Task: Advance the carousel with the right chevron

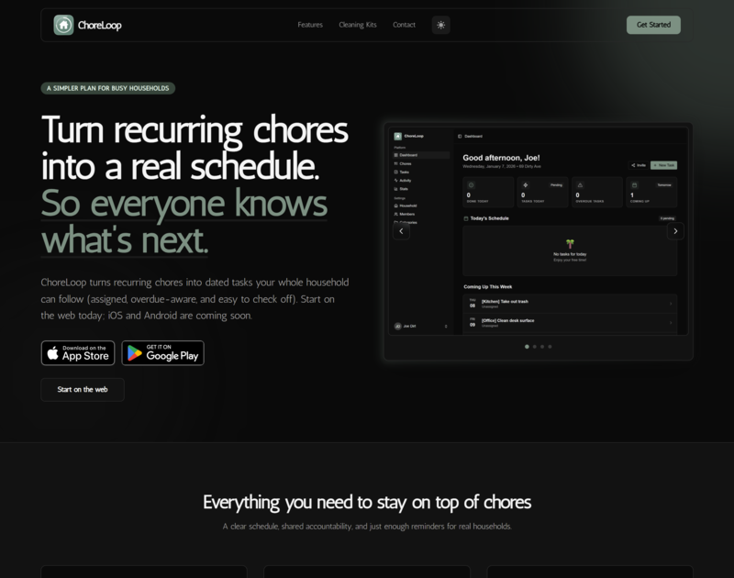Action: pos(676,231)
